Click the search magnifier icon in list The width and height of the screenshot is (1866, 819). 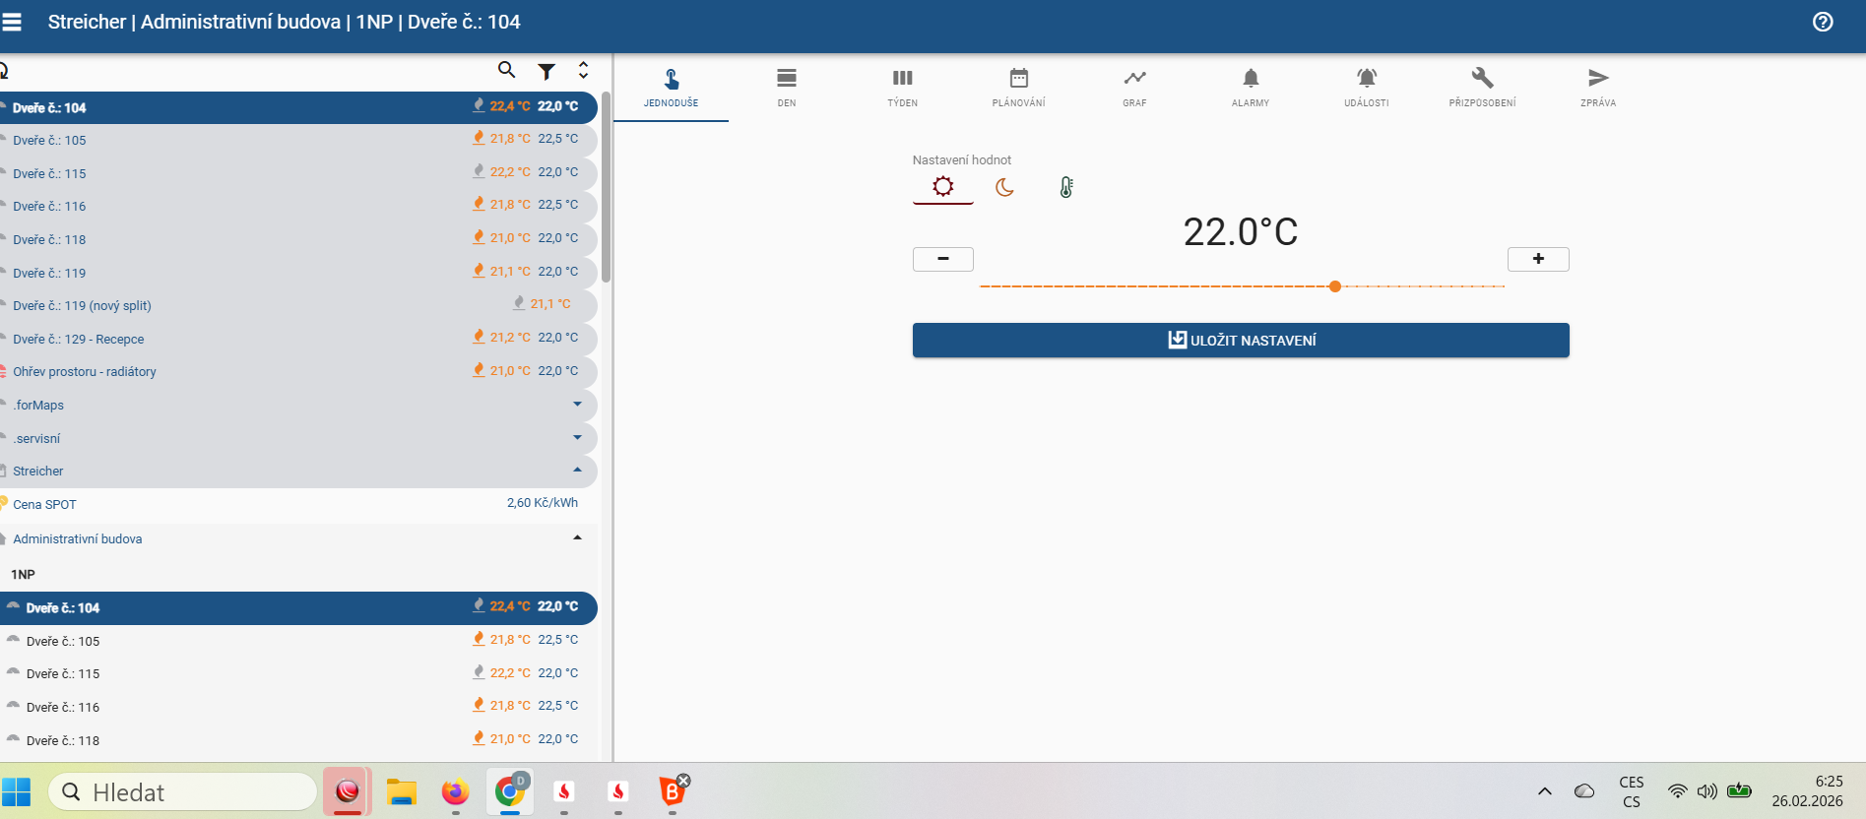(x=506, y=70)
